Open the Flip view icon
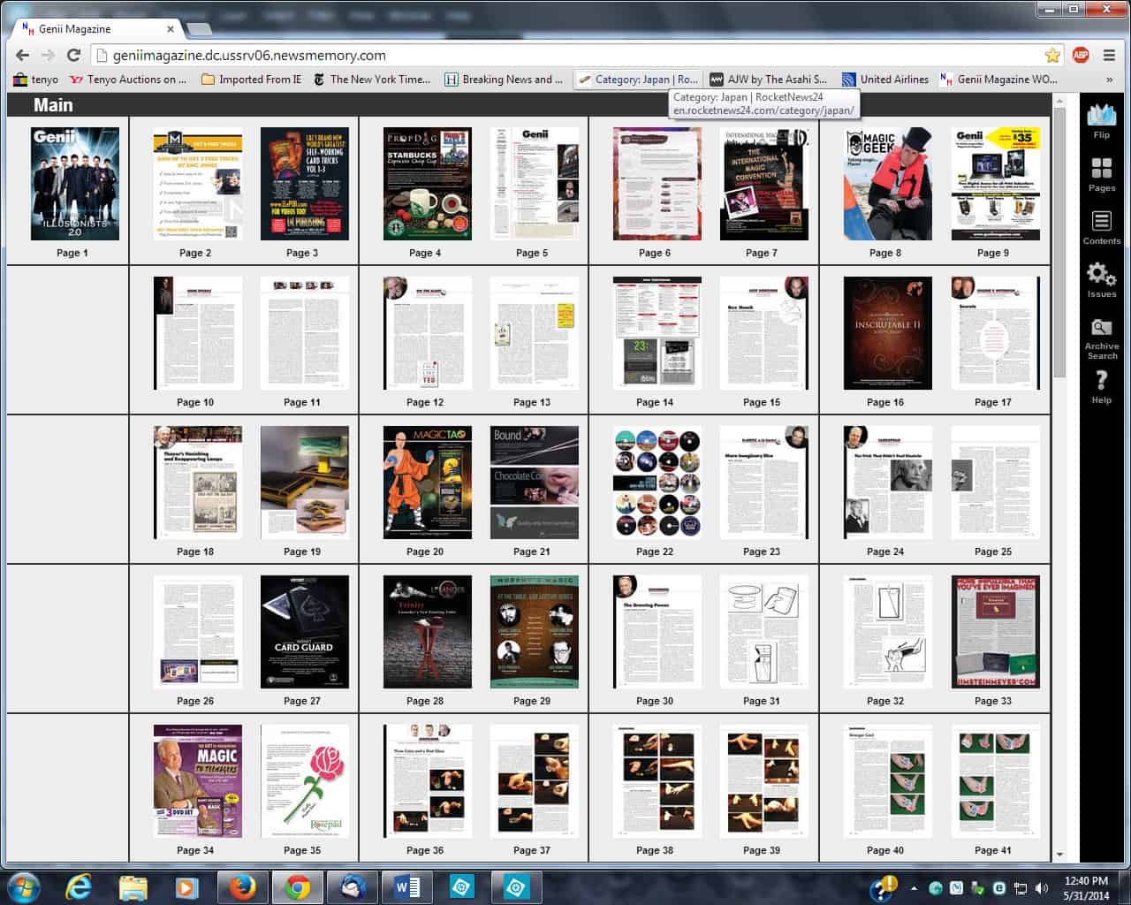 (x=1101, y=121)
